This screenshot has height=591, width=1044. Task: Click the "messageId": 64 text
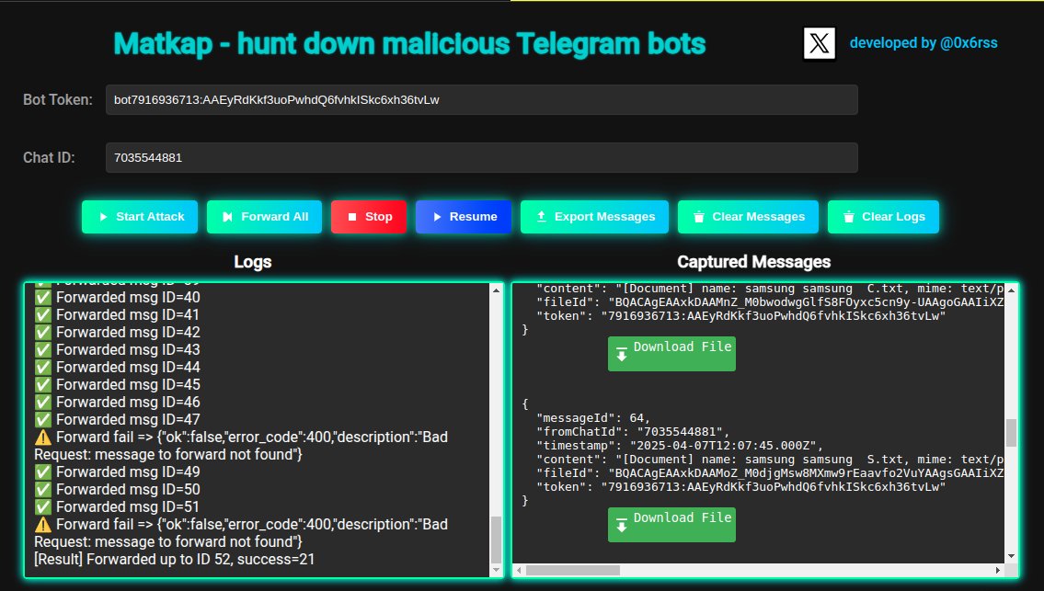point(593,418)
